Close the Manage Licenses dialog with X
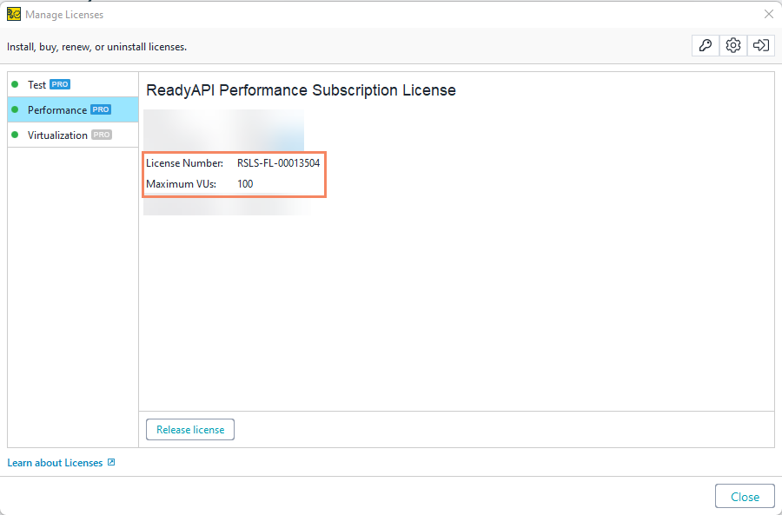Image resolution: width=782 pixels, height=515 pixels. point(769,15)
